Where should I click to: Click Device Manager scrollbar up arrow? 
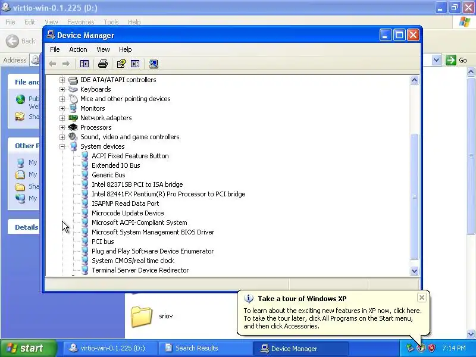coord(414,80)
